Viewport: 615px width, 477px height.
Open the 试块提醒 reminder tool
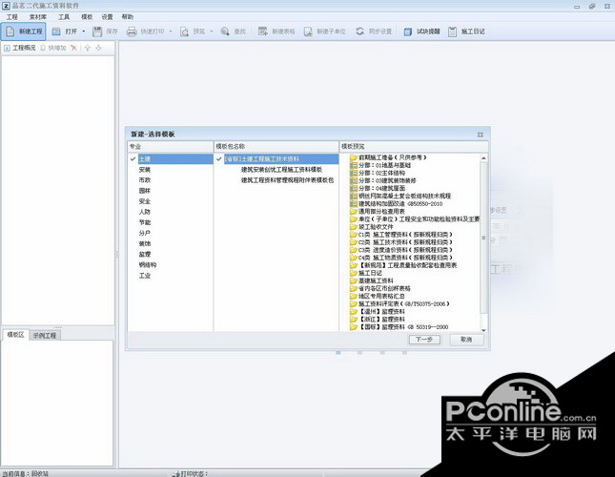point(422,31)
